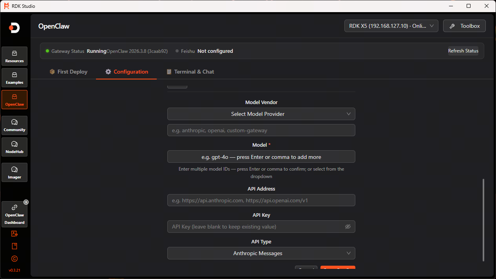Open the Resources sidebar section
The height and width of the screenshot is (279, 496).
(x=14, y=56)
